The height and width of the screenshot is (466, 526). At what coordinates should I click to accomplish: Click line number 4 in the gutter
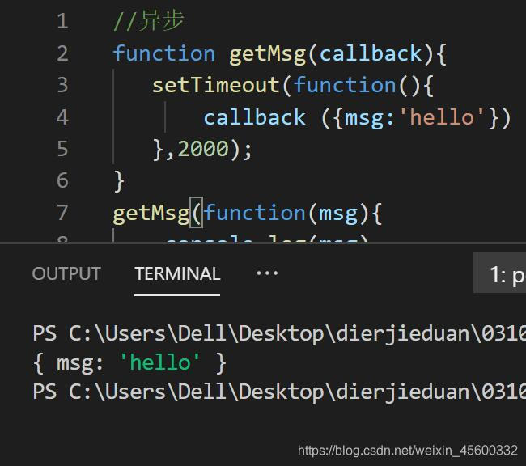click(x=62, y=117)
